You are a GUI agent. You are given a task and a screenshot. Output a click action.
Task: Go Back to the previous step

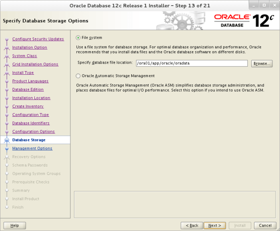click(x=192, y=225)
